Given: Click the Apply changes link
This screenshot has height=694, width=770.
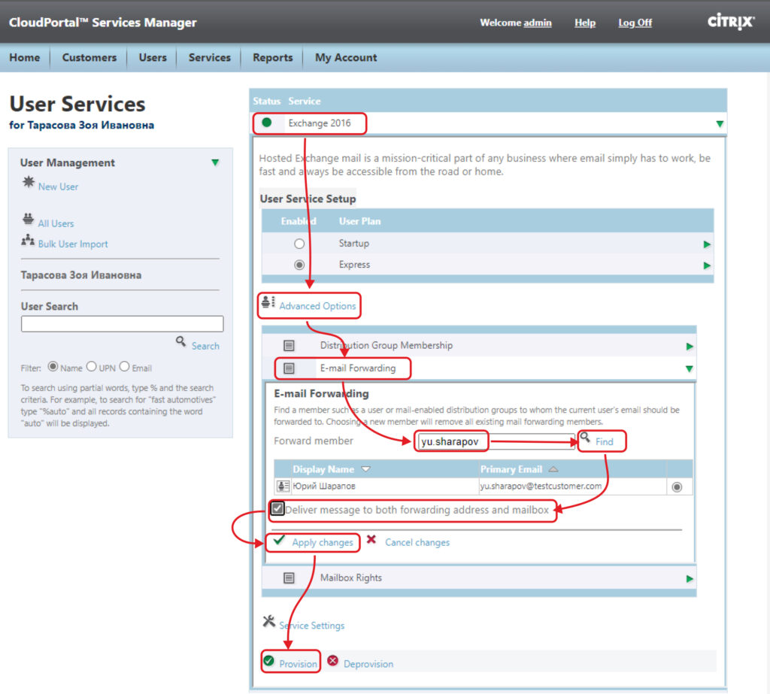Looking at the screenshot, I should 322,542.
